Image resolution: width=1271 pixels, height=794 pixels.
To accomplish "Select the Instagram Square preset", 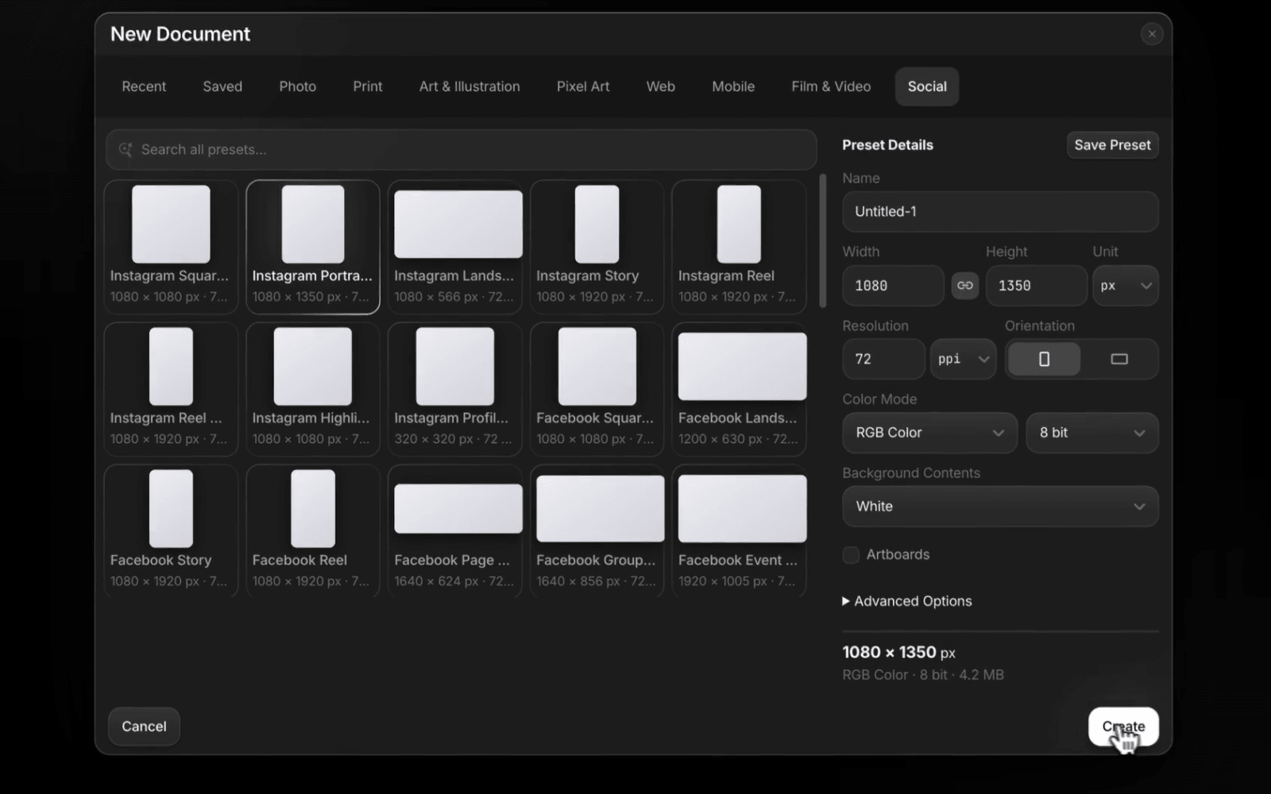I will point(171,247).
